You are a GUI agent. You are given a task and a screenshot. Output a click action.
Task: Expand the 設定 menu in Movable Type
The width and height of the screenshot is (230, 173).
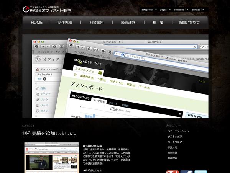click(134, 85)
